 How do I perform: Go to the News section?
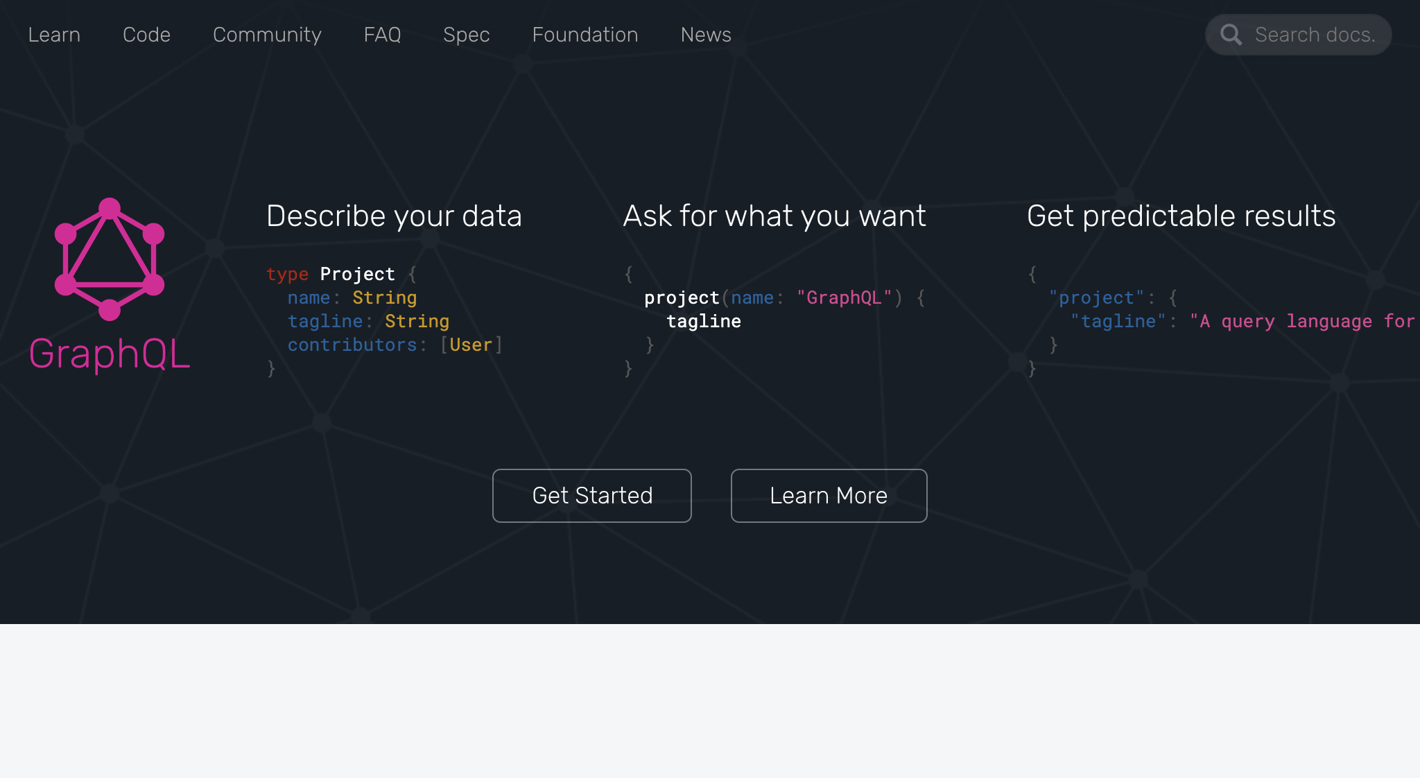705,35
